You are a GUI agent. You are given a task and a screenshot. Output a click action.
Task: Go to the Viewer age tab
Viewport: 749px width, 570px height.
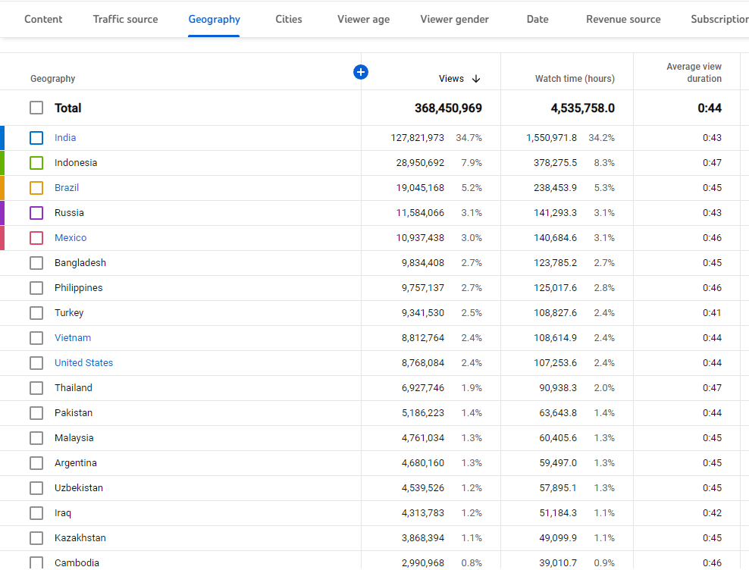point(363,19)
